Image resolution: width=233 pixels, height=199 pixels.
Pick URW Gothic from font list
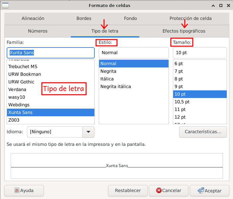pyautogui.click(x=51, y=82)
